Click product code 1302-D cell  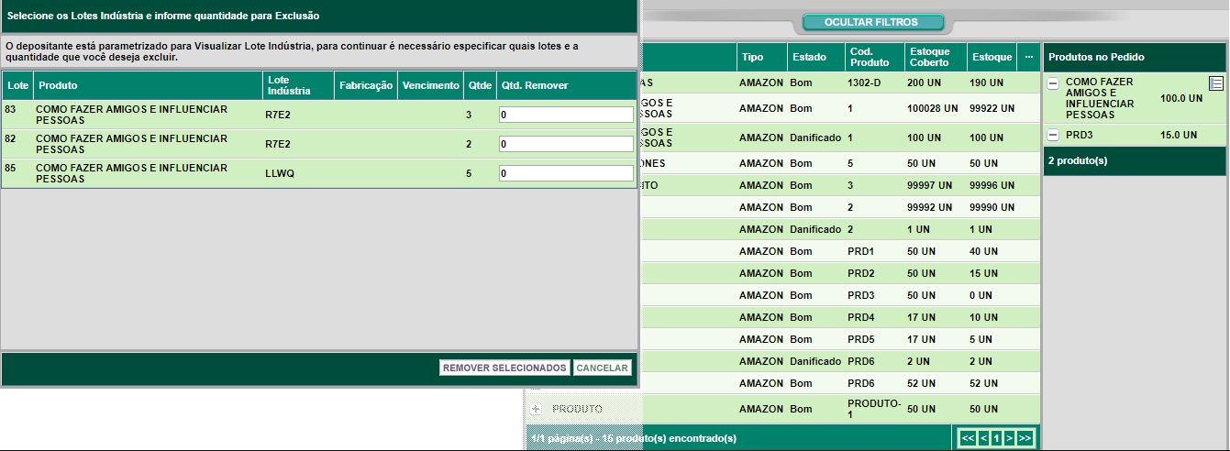[x=866, y=82]
